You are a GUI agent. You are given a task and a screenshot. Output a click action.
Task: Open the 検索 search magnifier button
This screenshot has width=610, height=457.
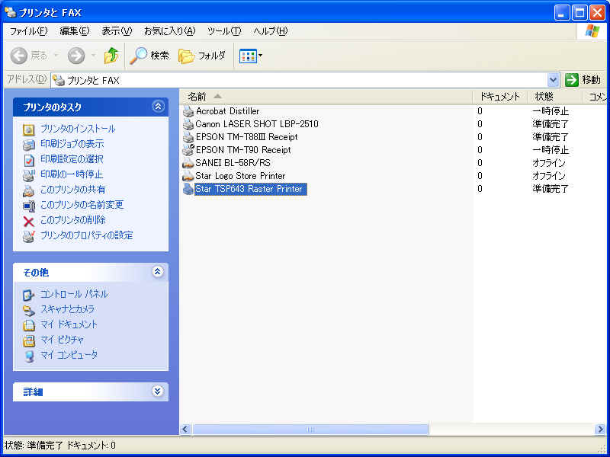(x=149, y=56)
